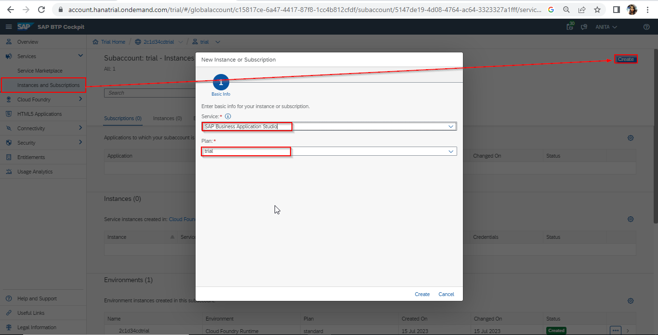This screenshot has width=658, height=335.
Task: Open Legal Information
Action: pyautogui.click(x=37, y=327)
